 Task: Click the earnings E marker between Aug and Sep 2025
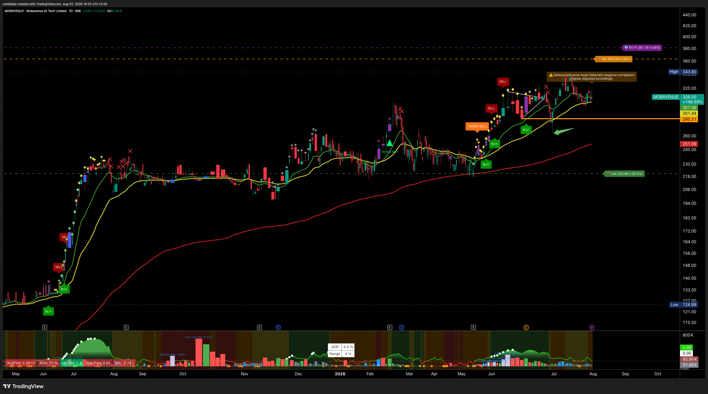[x=126, y=327]
